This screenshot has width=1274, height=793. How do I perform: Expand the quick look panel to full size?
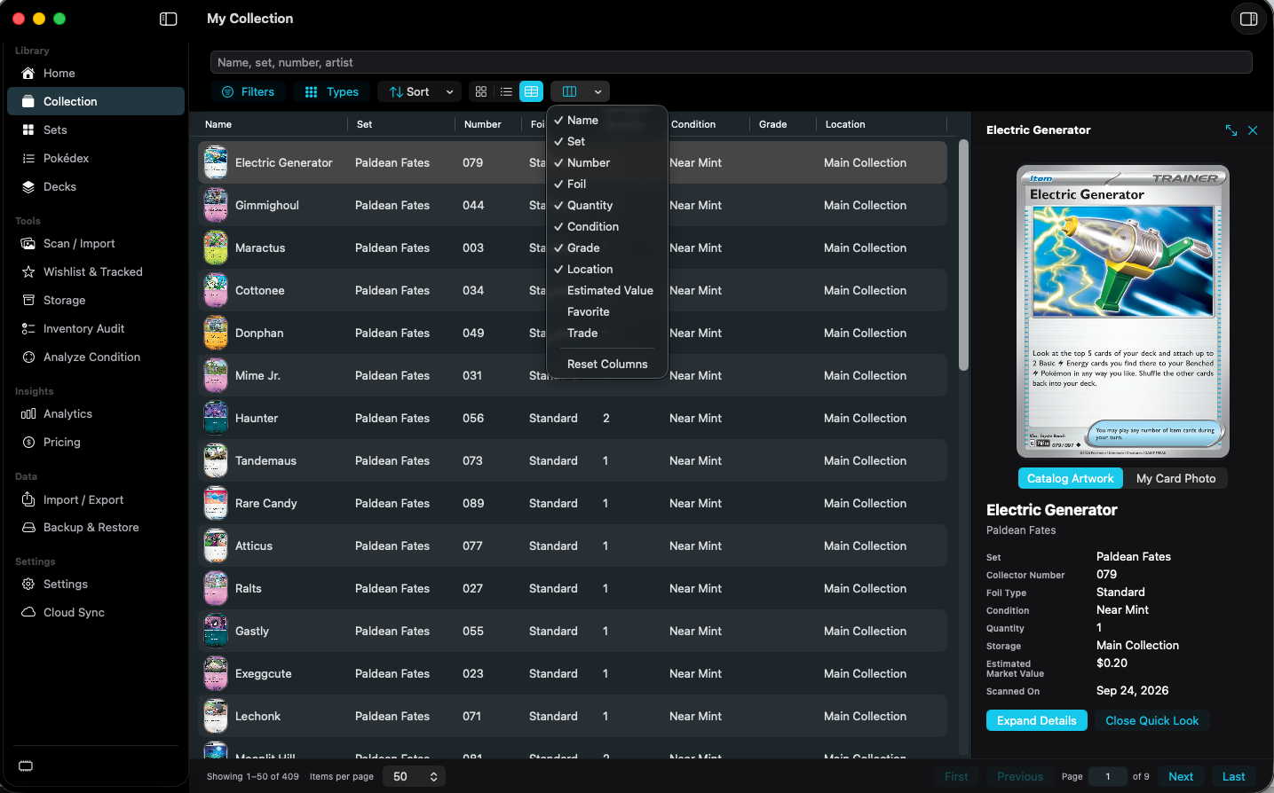(x=1231, y=130)
